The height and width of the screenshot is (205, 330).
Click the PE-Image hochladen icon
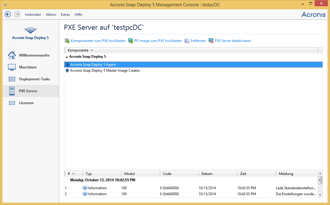[x=131, y=41]
